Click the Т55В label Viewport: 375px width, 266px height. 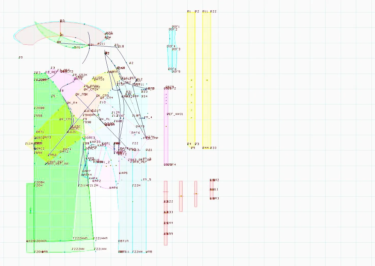point(38,116)
